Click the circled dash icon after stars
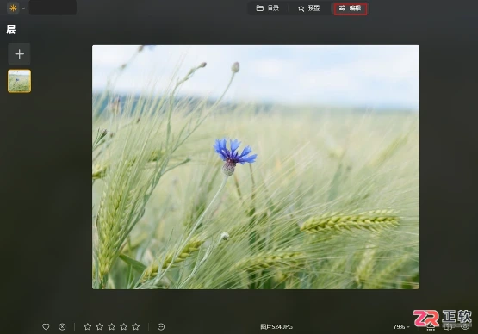478x334 pixels. point(161,327)
